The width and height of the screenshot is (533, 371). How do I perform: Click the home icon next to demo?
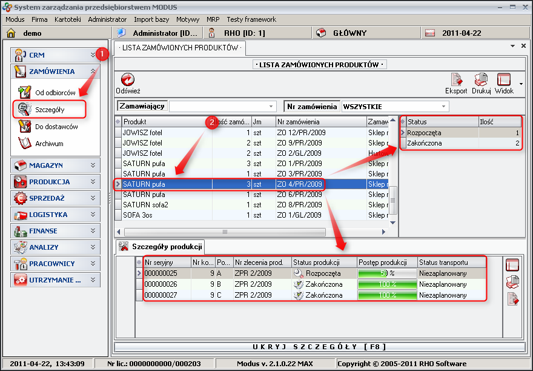pyautogui.click(x=11, y=33)
